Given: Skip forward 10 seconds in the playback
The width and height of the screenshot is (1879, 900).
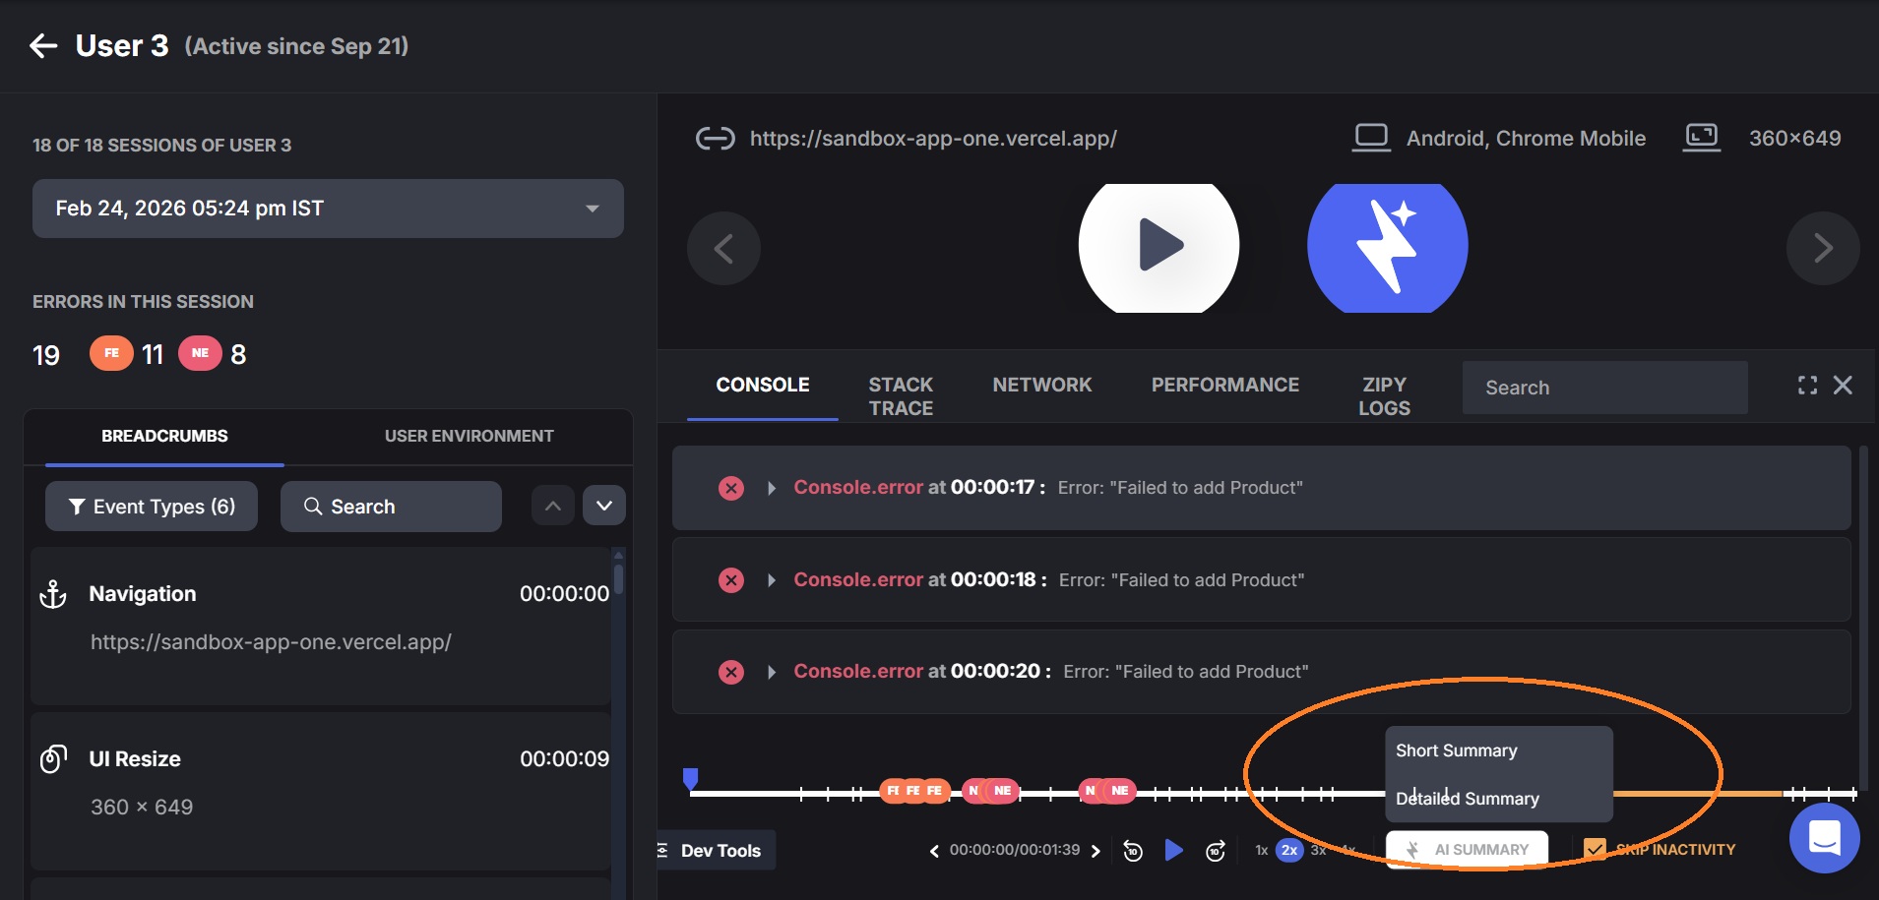Looking at the screenshot, I should pyautogui.click(x=1216, y=851).
